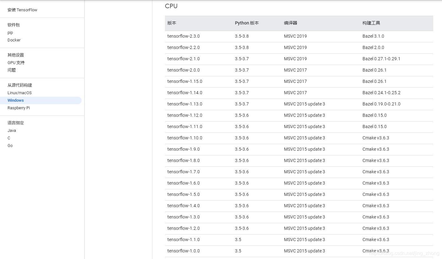
Task: Click Bazel 0.24.1-0.25.2 build tool cell
Action: click(x=381, y=93)
